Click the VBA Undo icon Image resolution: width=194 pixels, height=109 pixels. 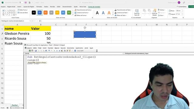pos(49,51)
